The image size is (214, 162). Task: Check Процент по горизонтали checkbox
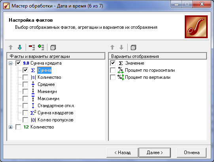(113, 70)
